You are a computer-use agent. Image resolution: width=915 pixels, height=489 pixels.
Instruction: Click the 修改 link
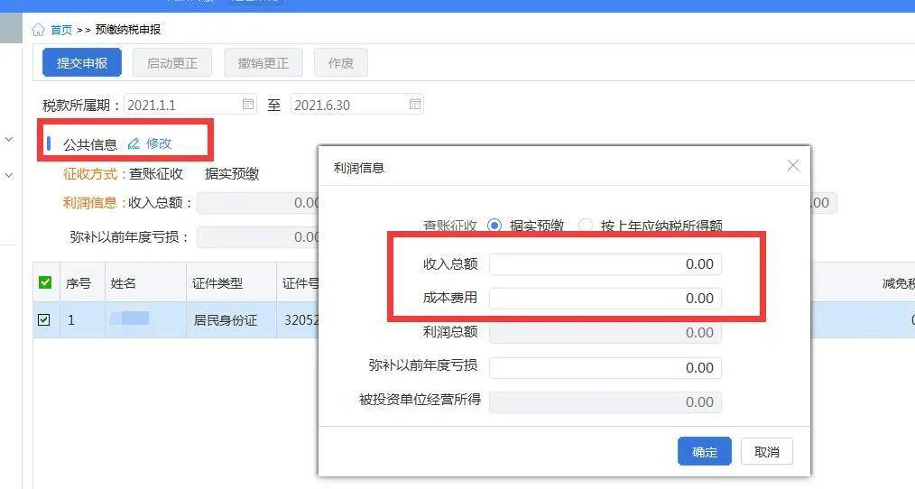tap(159, 143)
